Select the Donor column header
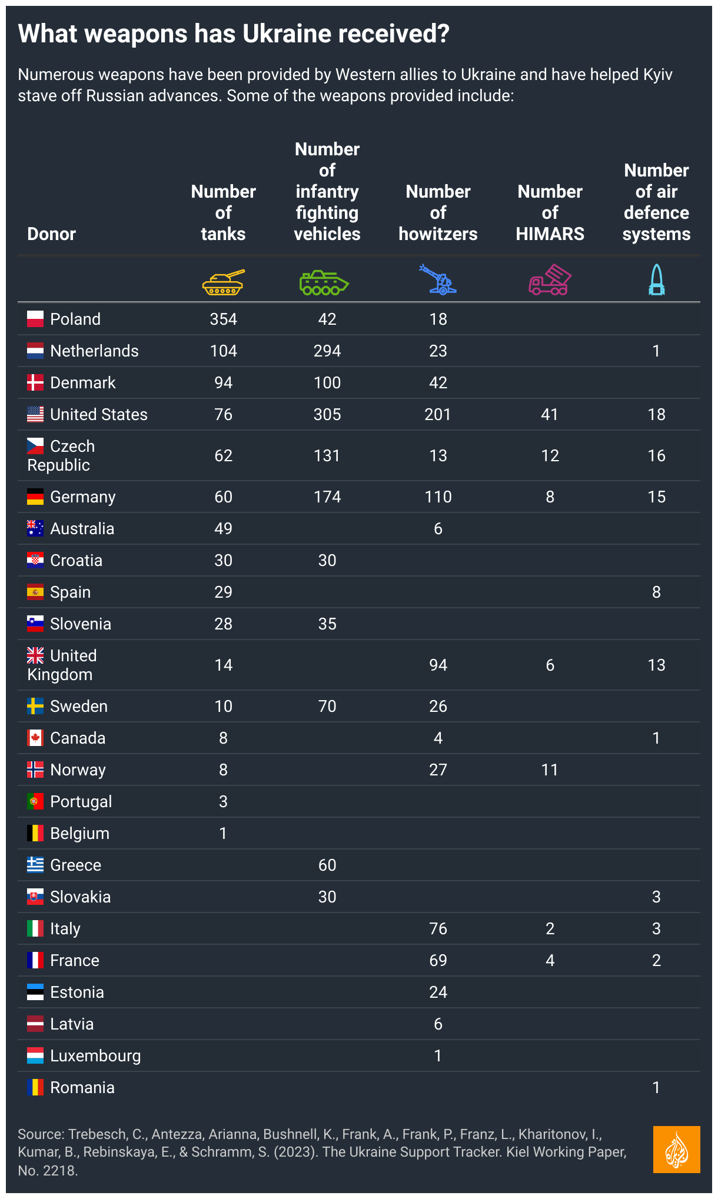This screenshot has width=718, height=1199. (x=52, y=234)
